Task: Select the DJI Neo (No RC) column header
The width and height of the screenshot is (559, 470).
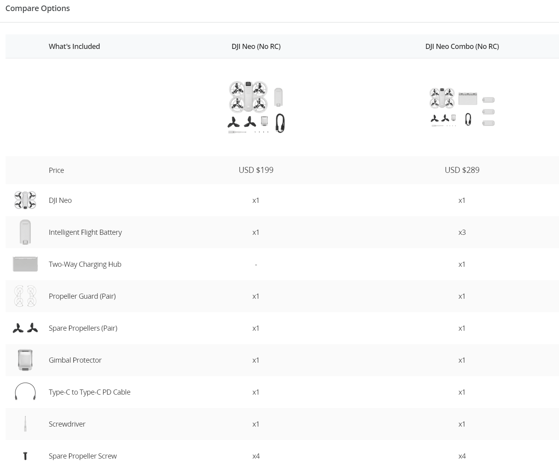Action: click(x=256, y=46)
